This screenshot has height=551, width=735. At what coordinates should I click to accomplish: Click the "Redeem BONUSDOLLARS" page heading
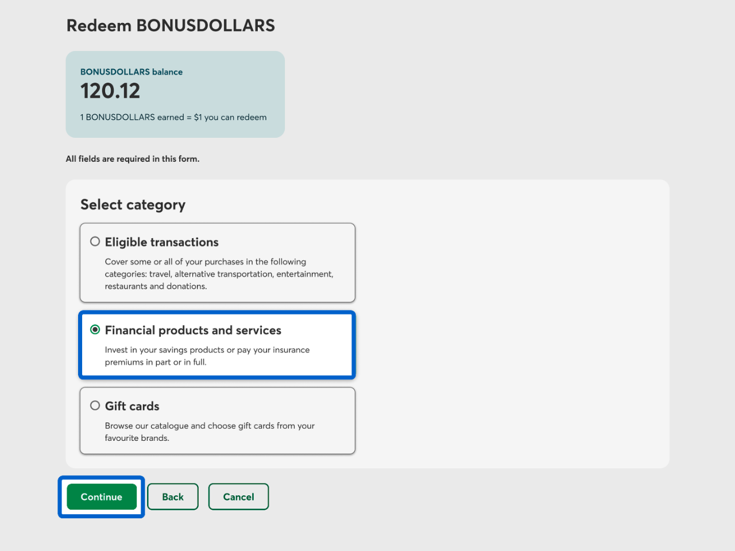(x=171, y=25)
